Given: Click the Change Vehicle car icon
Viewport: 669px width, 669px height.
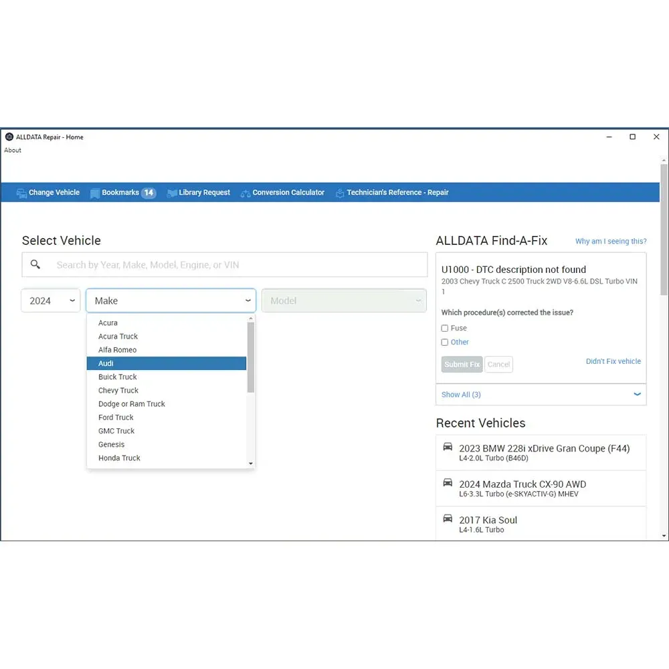Looking at the screenshot, I should pyautogui.click(x=21, y=193).
